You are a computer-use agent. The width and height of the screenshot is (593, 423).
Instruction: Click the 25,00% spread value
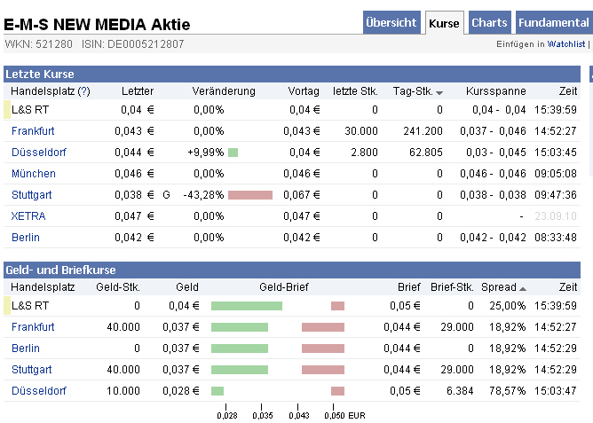point(508,306)
